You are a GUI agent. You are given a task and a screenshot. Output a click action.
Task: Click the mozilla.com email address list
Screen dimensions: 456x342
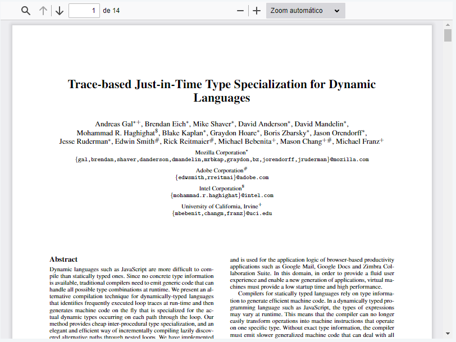coord(222,159)
